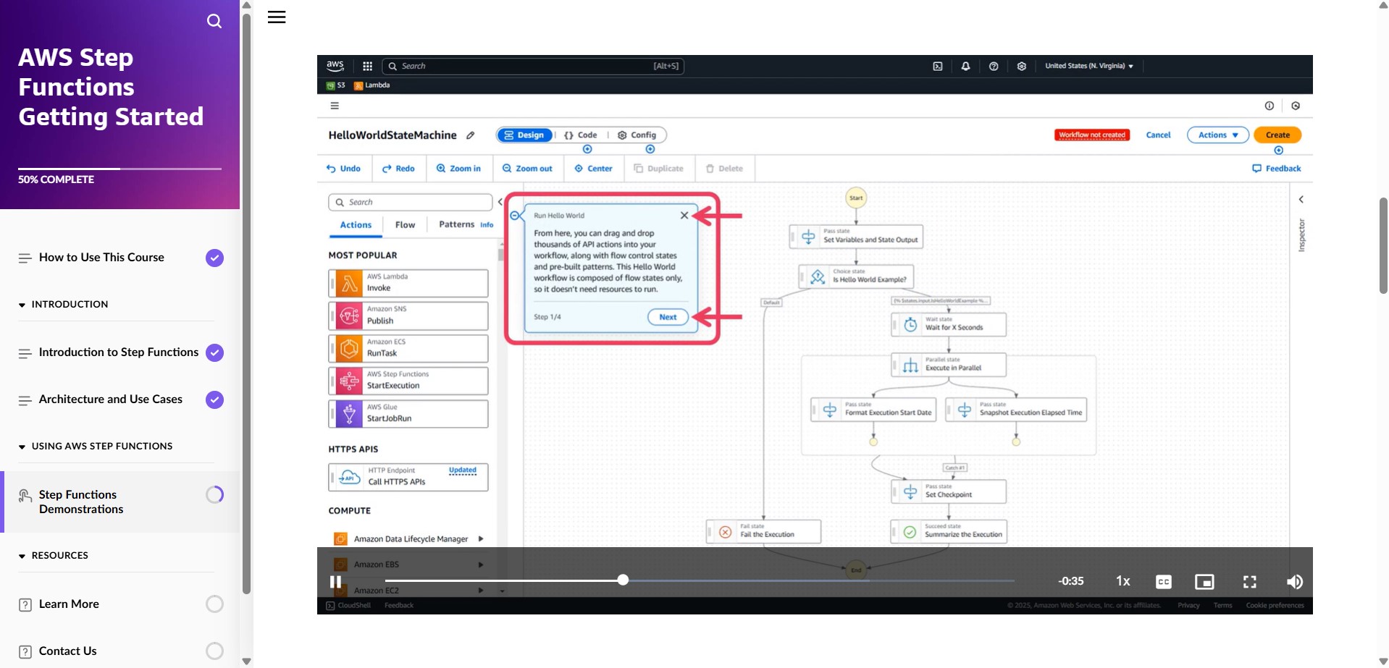Open the Lambda favorite shortcut
1389x668 pixels.
(372, 85)
